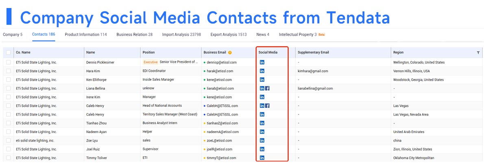Click Hara Kim's LinkedIn icon
Viewport: 484px width, 166px height.
tap(262, 71)
